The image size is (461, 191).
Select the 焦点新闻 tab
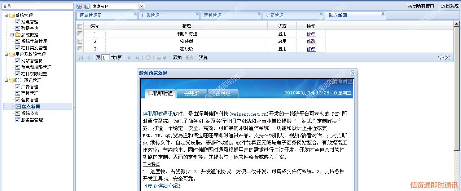click(x=355, y=15)
